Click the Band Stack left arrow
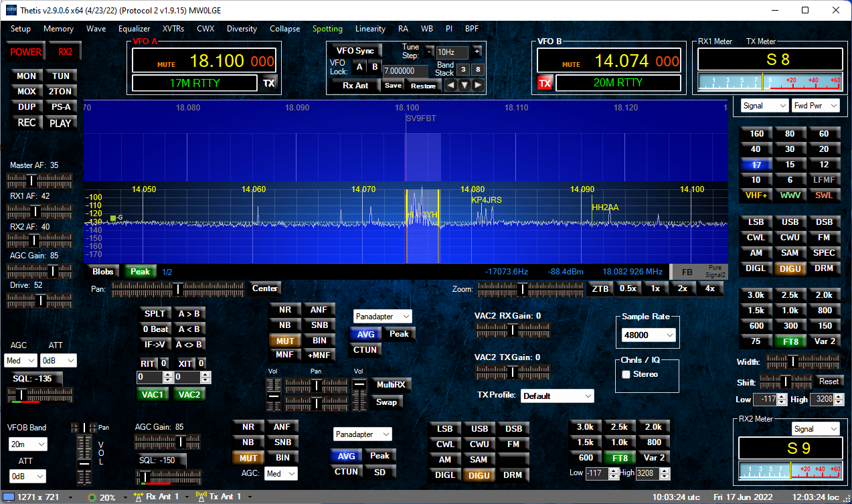 coord(451,85)
